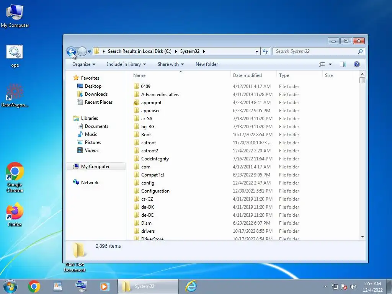Viewport: 392px width, 294px height.
Task: Click the New folder button
Action: pyautogui.click(x=207, y=64)
